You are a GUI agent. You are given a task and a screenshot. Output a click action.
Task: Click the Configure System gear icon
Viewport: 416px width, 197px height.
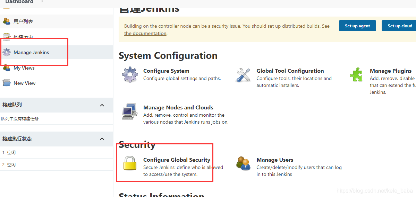tap(130, 74)
